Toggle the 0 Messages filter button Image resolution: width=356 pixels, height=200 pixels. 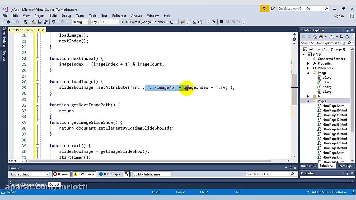point(110,174)
